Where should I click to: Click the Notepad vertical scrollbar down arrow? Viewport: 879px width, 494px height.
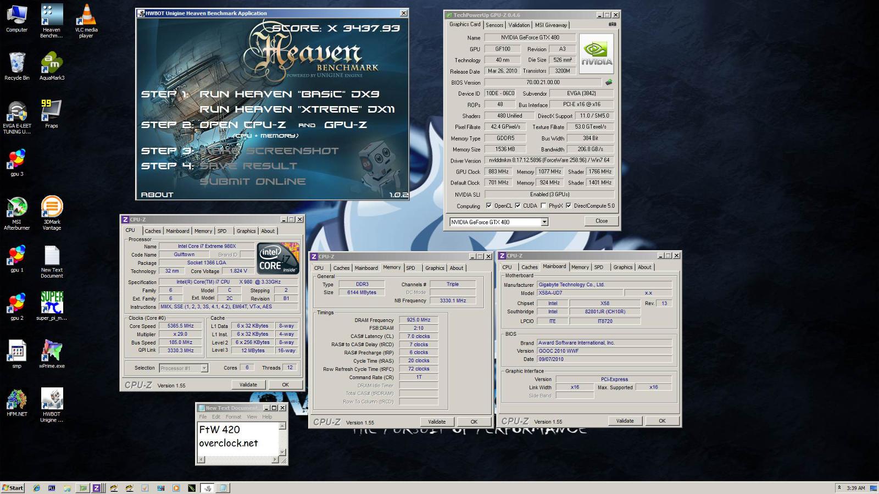coord(282,453)
